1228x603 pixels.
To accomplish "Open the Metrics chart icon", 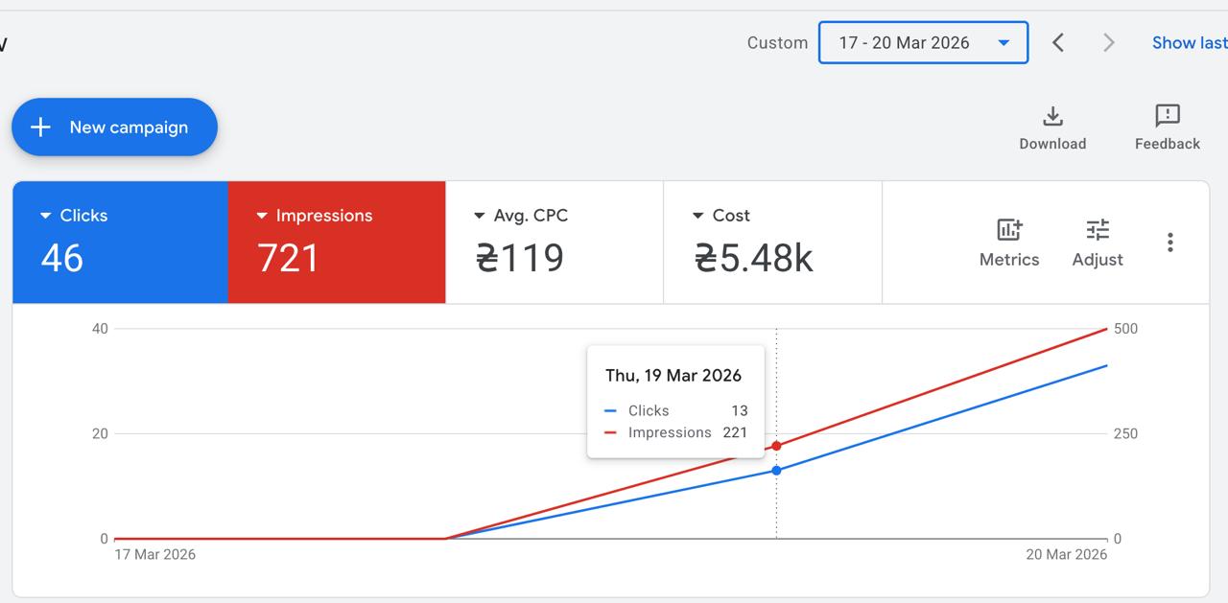I will click(1008, 230).
